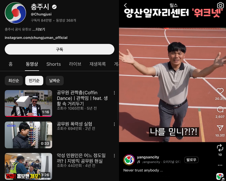Select the 인기순 sort chip
The width and height of the screenshot is (226, 181).
(34, 81)
